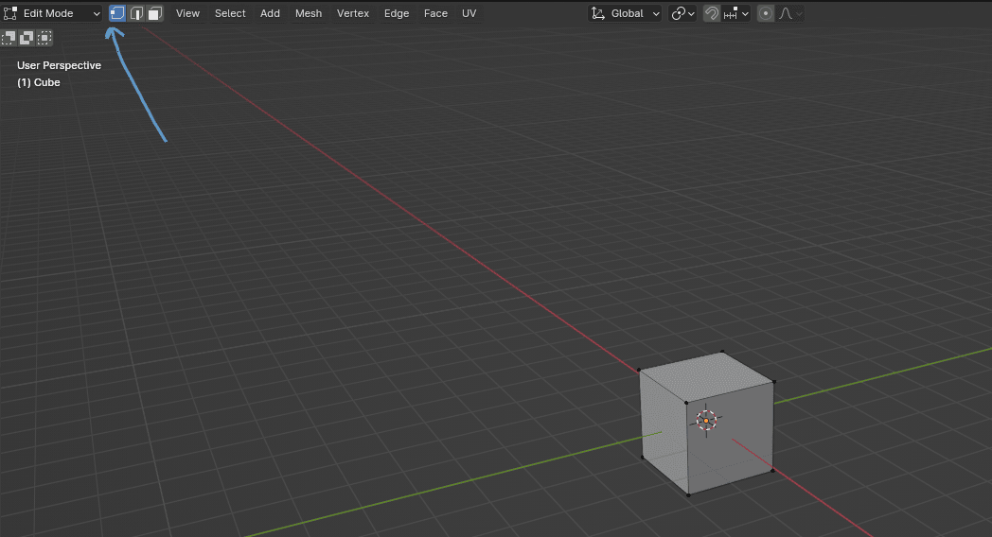
Task: Open the Mesh menu
Action: coord(309,13)
